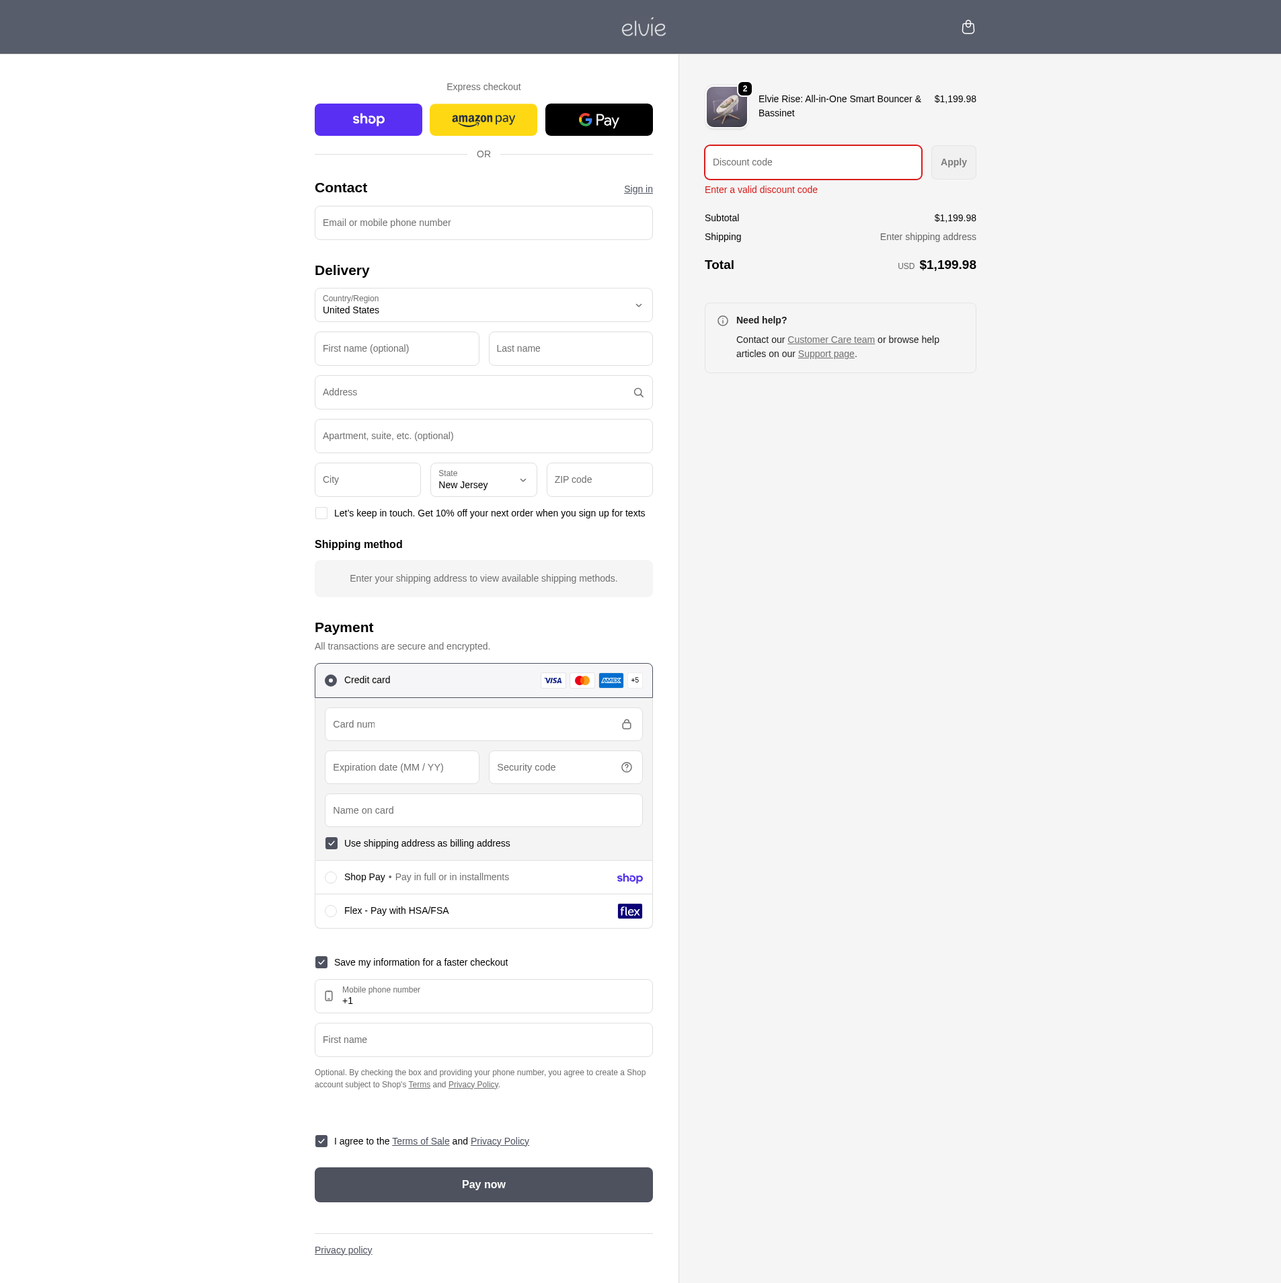
Task: Select the Shop Pay payment option
Action: tap(331, 878)
